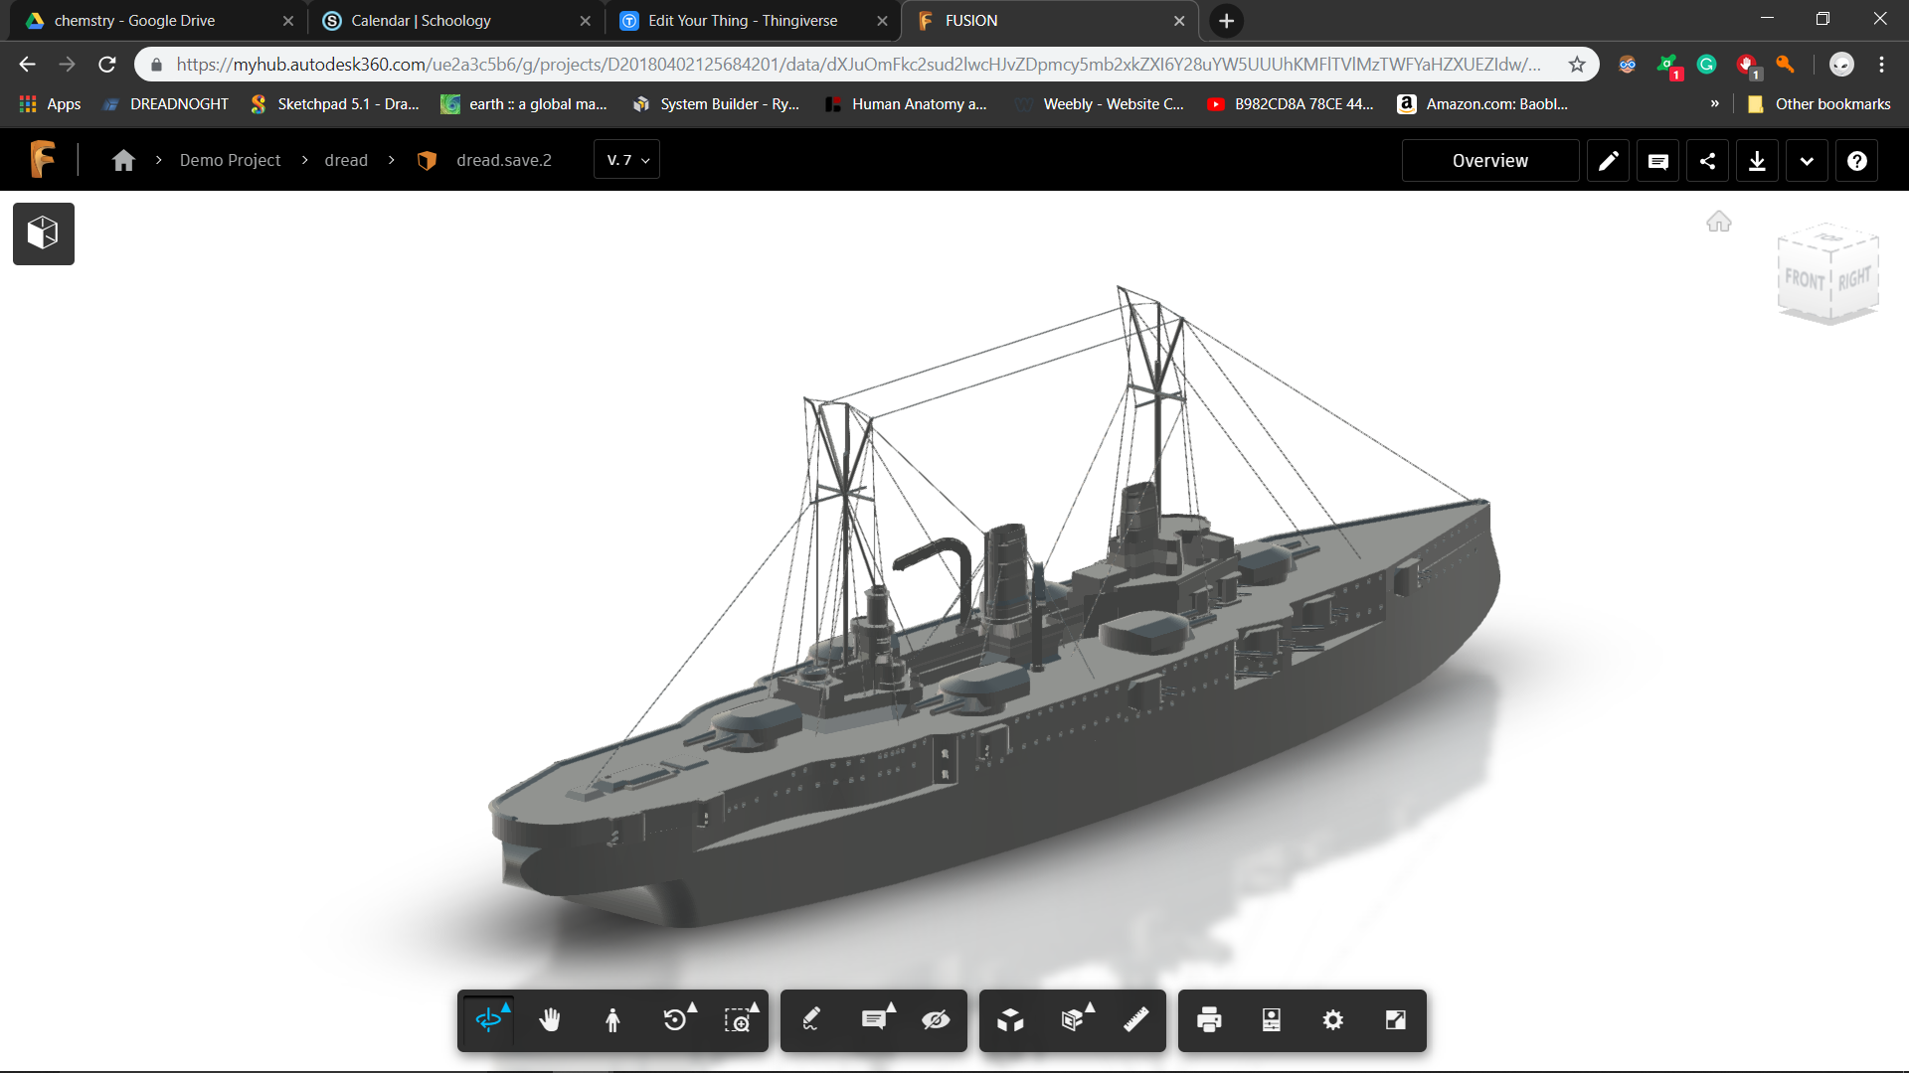Open earth global map bookmark

tap(524, 104)
